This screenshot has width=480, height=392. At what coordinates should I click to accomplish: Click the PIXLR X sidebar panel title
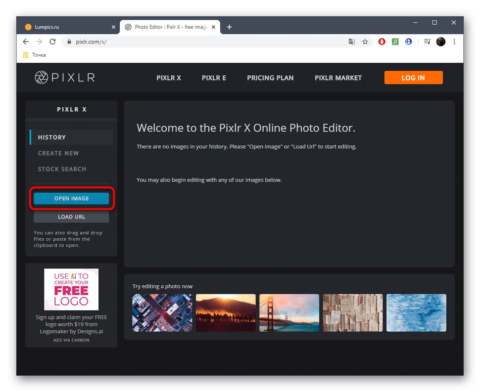[72, 109]
